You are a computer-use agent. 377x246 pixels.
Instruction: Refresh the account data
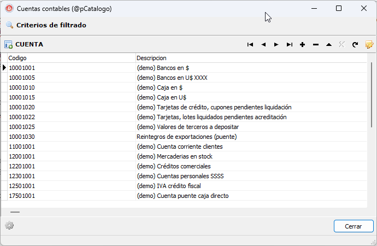click(355, 44)
